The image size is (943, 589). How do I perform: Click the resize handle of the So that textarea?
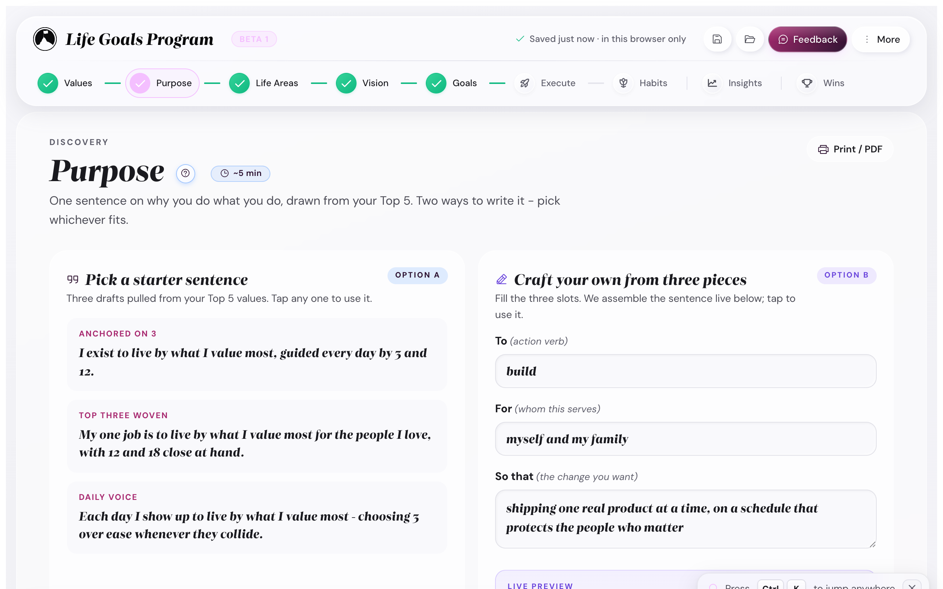(x=873, y=544)
